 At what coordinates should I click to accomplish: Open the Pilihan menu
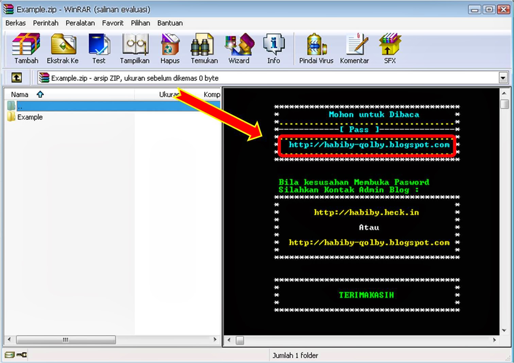(x=140, y=23)
